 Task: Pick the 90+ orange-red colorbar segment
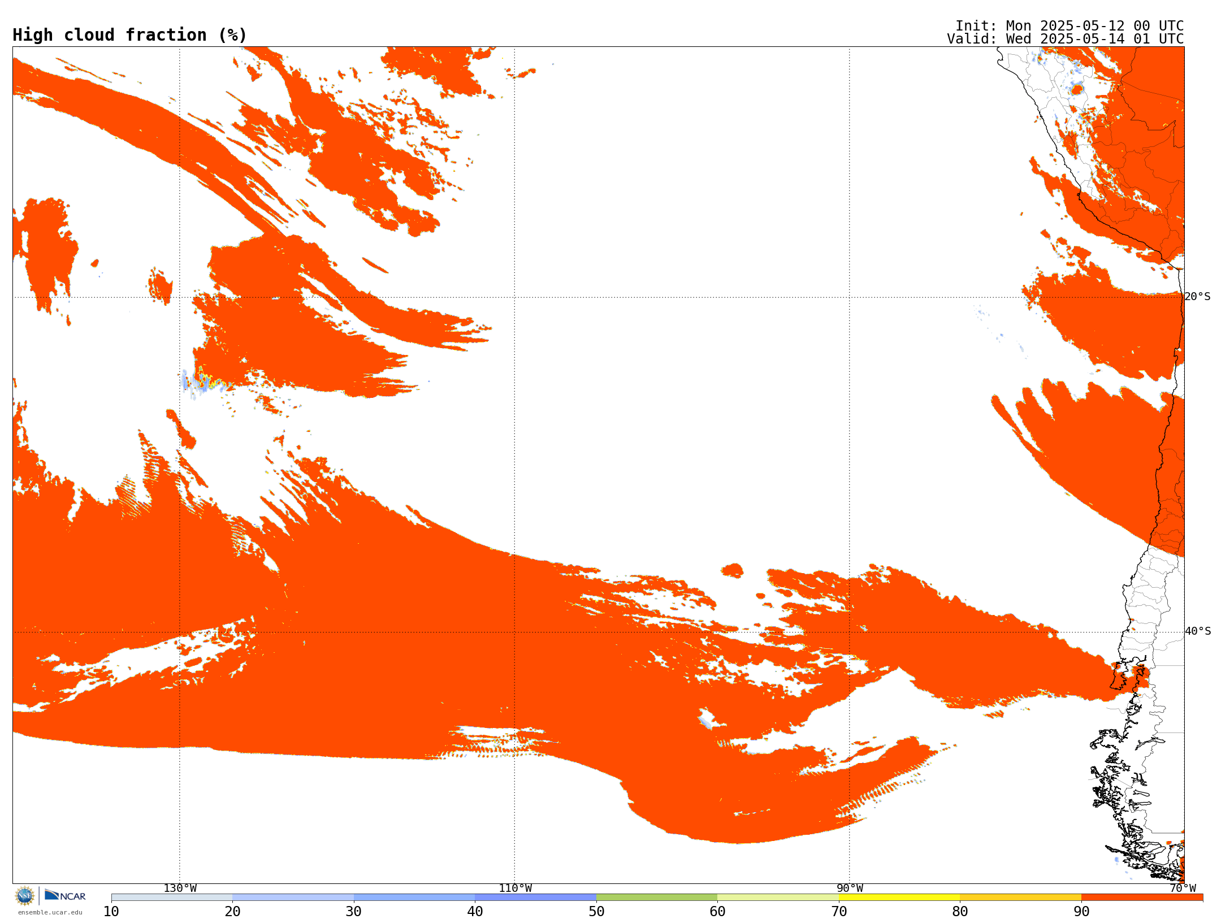pyautogui.click(x=1142, y=898)
